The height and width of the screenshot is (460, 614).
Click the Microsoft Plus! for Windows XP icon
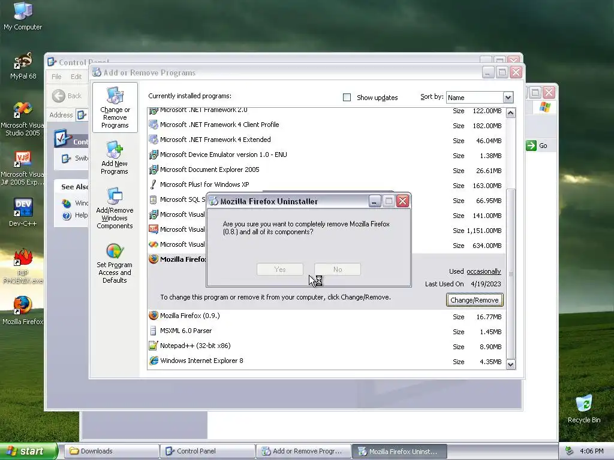click(153, 184)
